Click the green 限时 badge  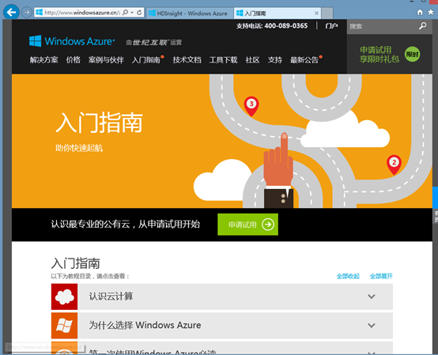[x=412, y=55]
